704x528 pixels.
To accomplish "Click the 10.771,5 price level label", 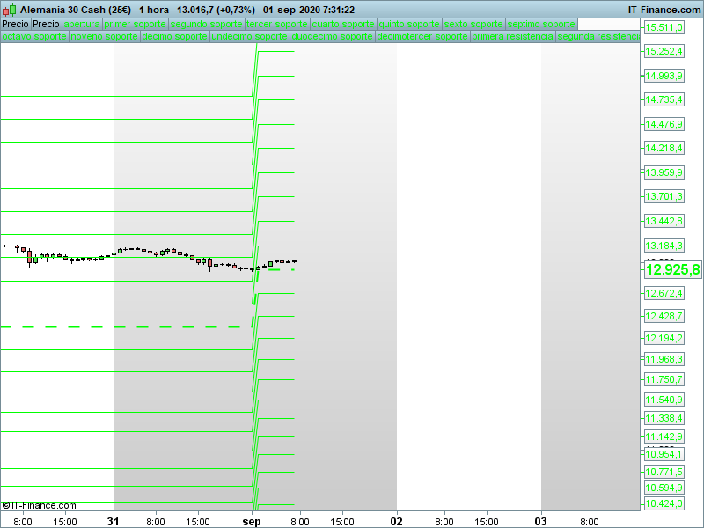I will (664, 472).
